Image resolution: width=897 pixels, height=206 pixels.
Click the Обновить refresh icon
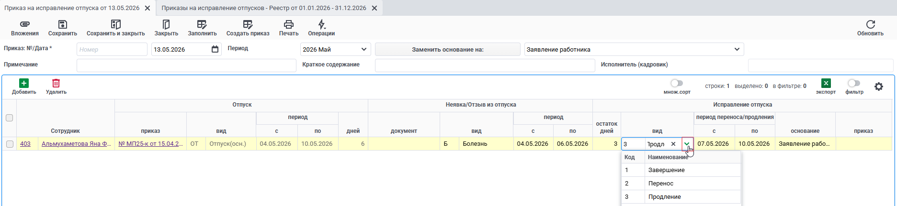(x=870, y=24)
